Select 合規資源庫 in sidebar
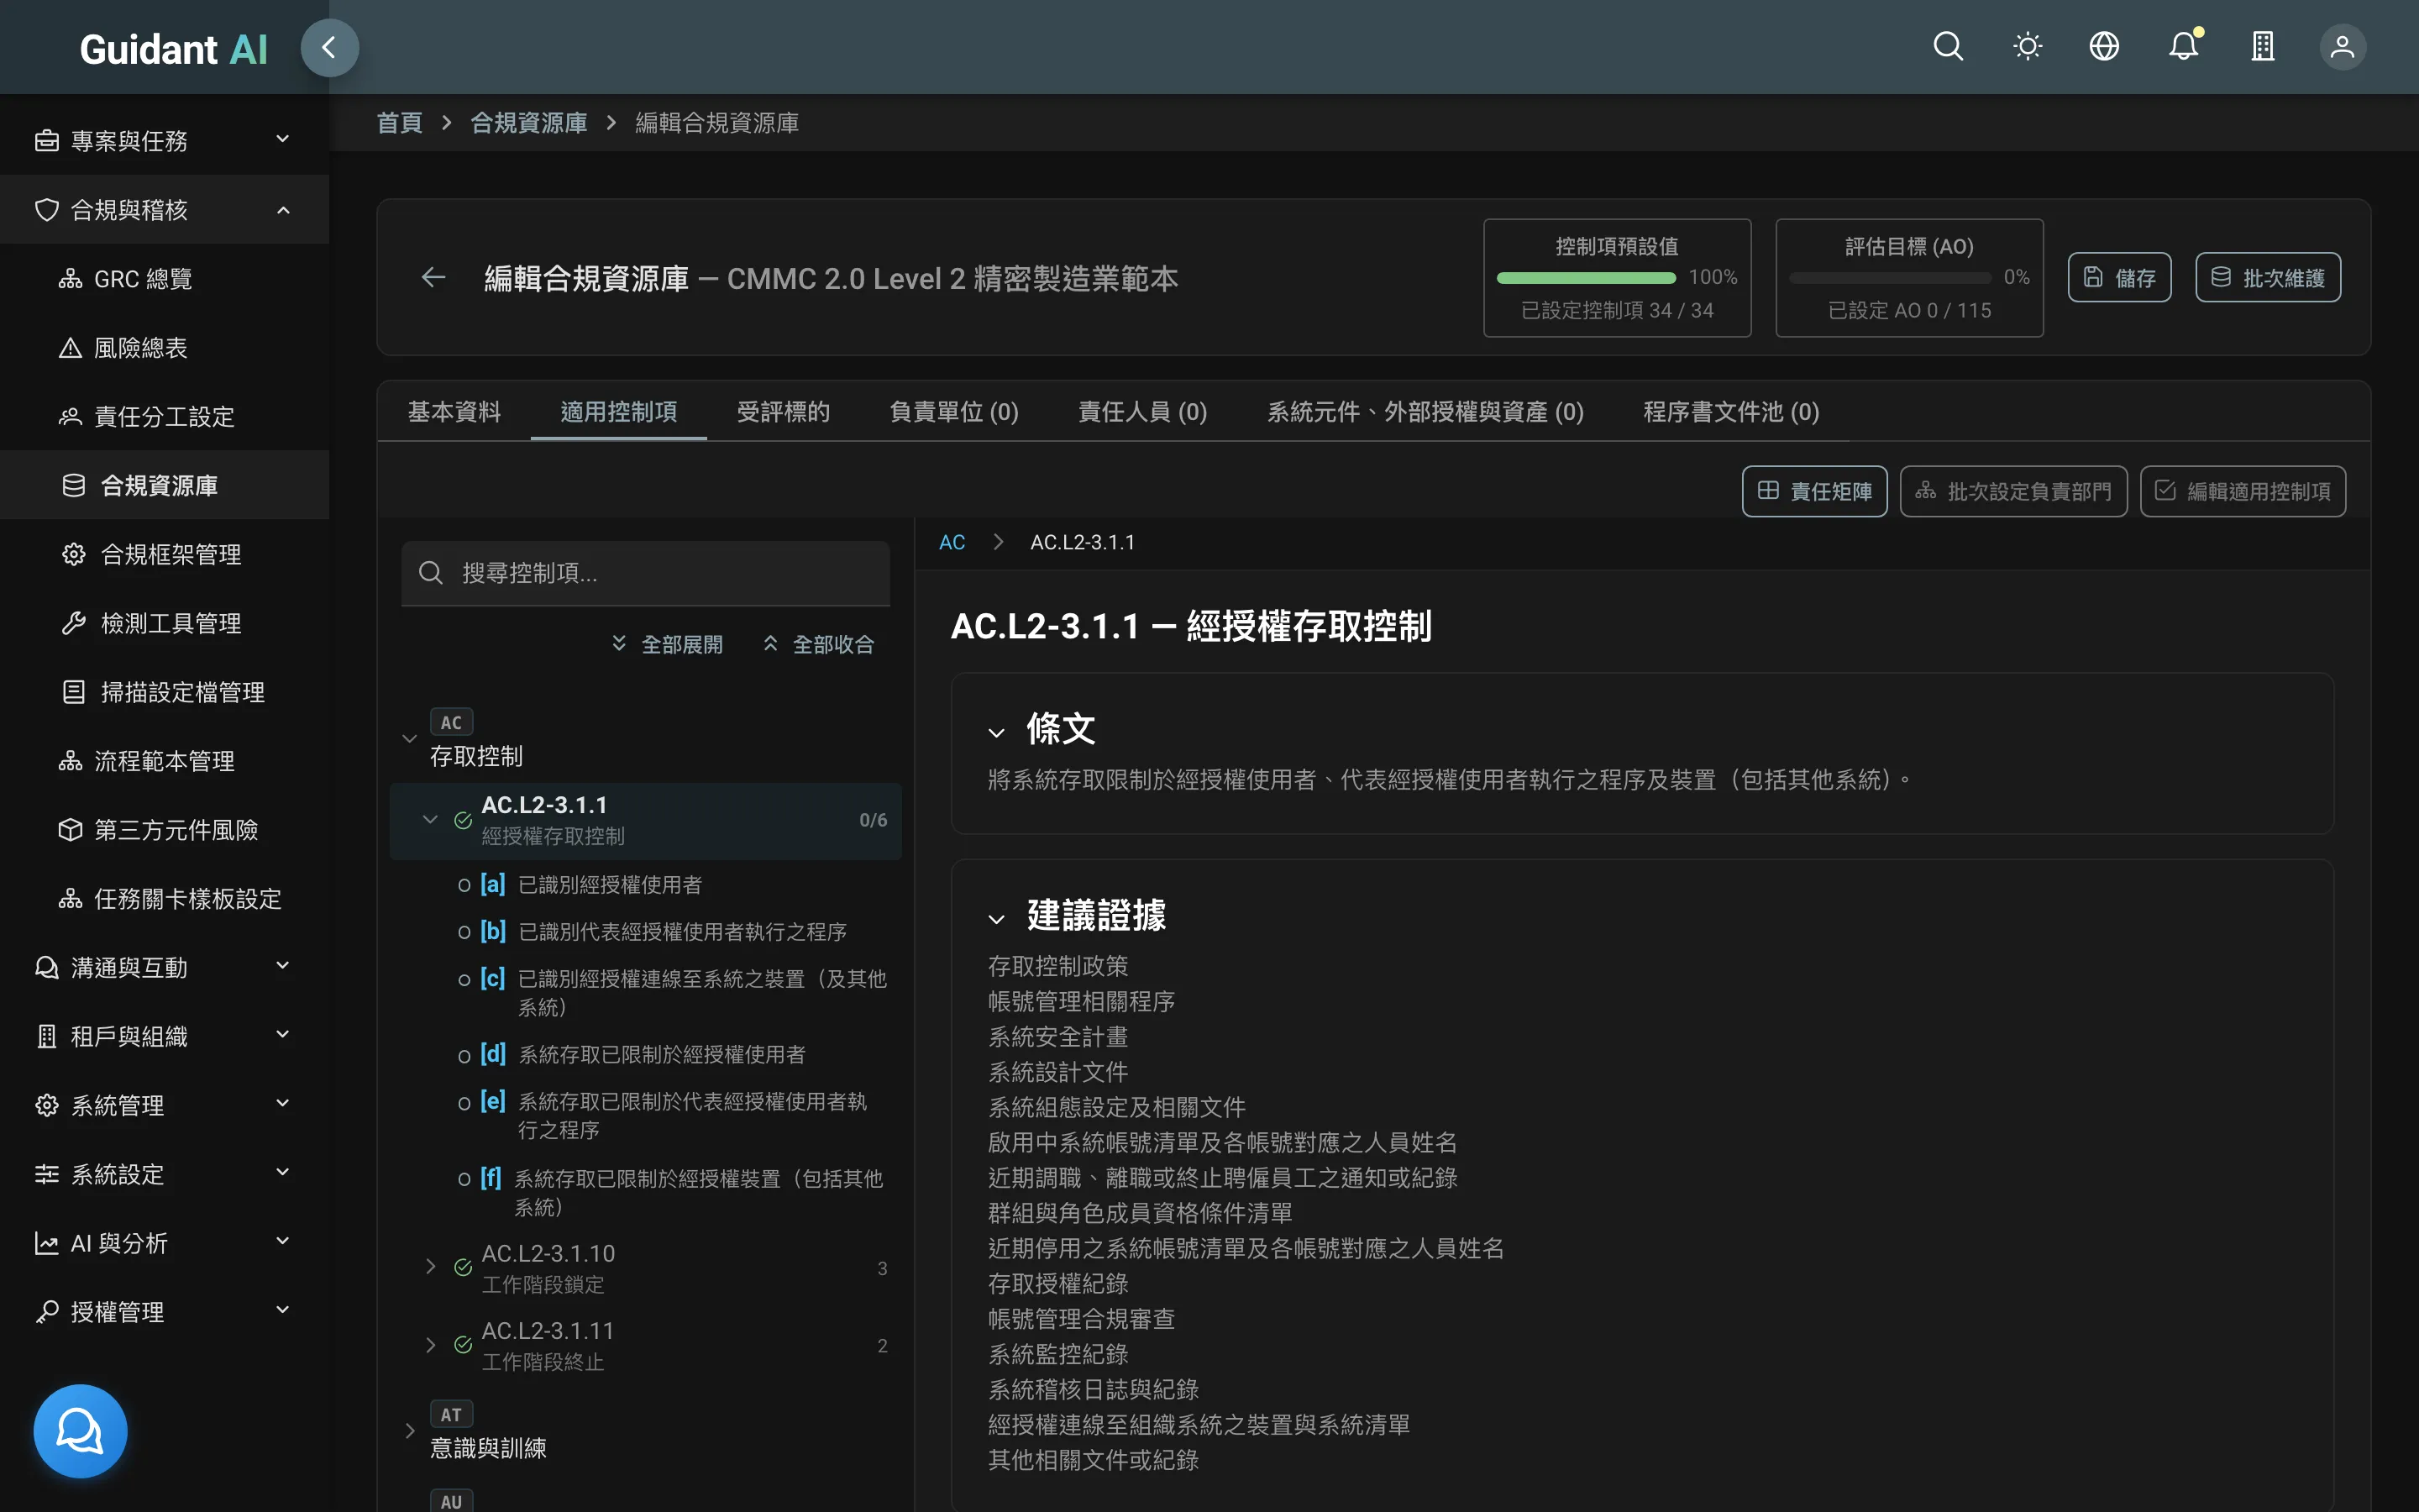The width and height of the screenshot is (2419, 1512). pos(164,485)
